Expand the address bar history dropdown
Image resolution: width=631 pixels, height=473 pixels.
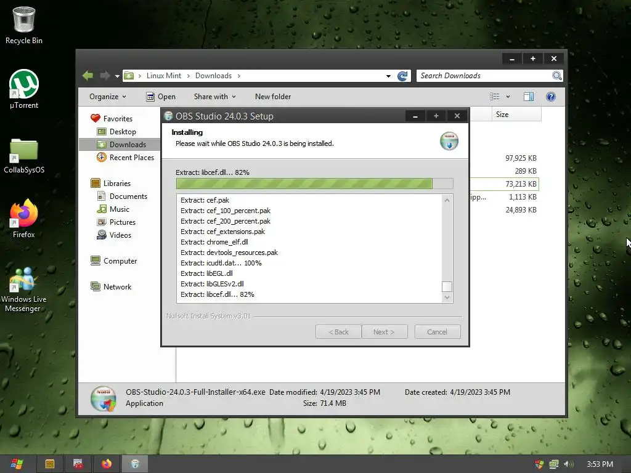[x=388, y=76]
